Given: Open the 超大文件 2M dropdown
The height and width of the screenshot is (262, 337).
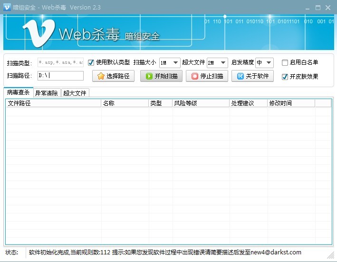Looking at the screenshot, I should (x=217, y=63).
